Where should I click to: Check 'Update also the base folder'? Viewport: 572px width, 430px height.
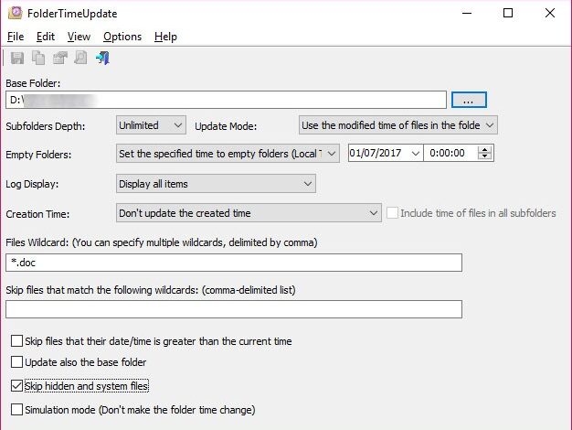point(16,361)
